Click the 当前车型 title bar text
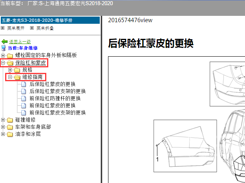 (x=57, y=3)
